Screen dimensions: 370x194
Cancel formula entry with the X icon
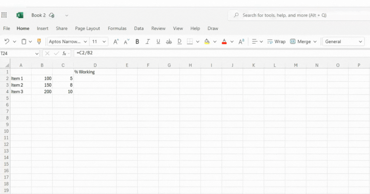coord(47,53)
